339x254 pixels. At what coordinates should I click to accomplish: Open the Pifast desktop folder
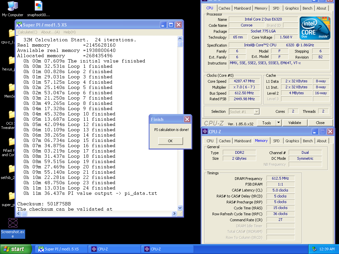coord(8,147)
